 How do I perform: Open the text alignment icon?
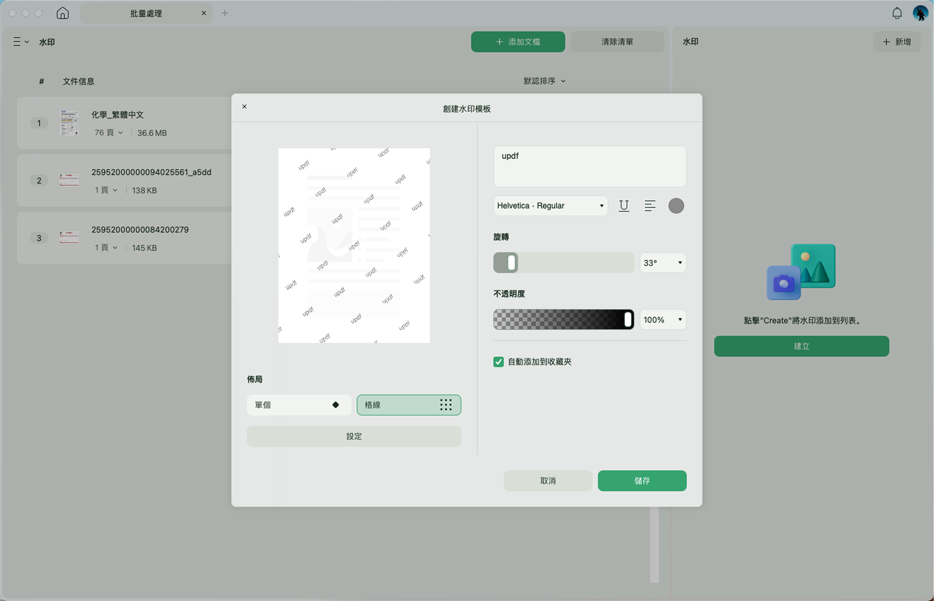(650, 206)
